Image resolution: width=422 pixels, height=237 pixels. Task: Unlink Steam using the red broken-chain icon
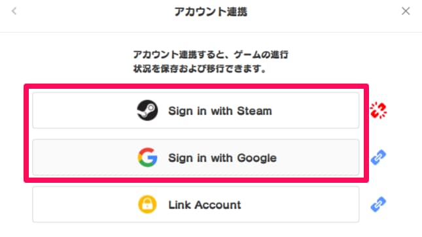click(x=378, y=110)
